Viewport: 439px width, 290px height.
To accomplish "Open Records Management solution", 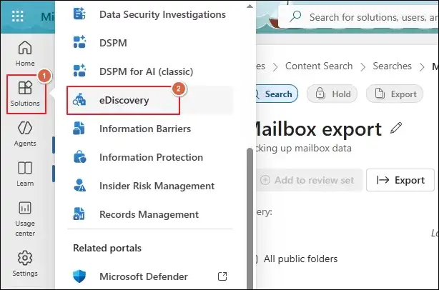I will [149, 214].
